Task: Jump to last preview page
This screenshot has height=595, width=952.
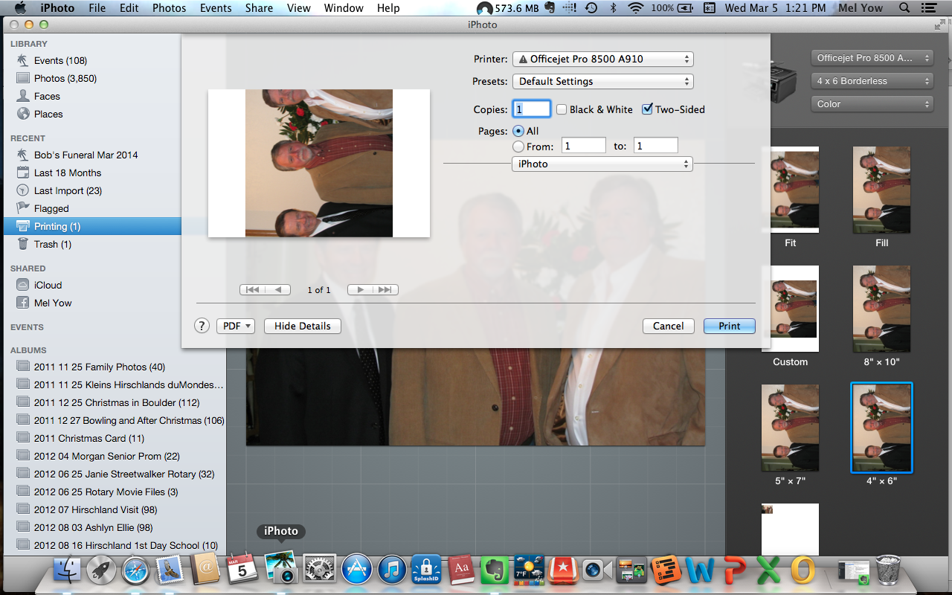Action: tap(385, 290)
